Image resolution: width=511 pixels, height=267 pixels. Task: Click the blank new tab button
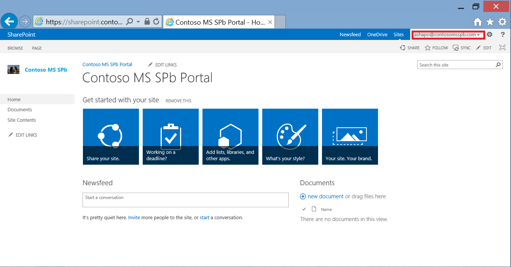pos(280,22)
